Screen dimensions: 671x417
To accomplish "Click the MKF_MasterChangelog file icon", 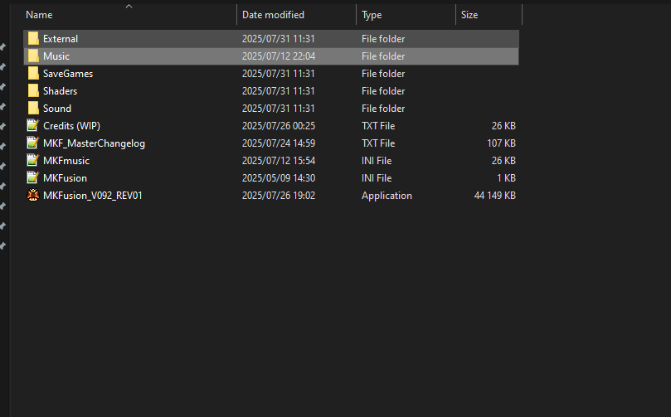I will [33, 143].
